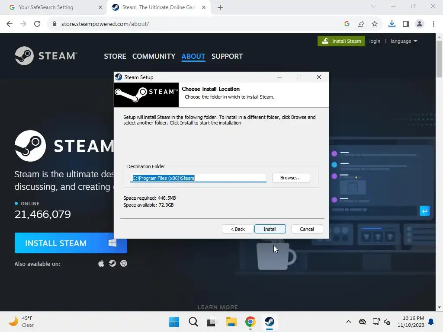View site info via the lock icon

coord(55,24)
